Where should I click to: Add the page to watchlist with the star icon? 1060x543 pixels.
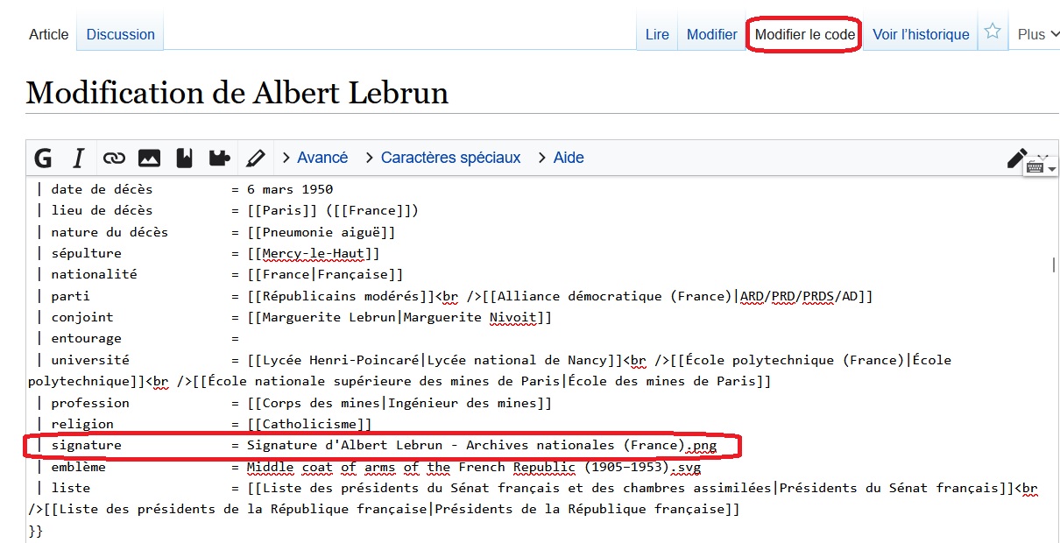tap(993, 32)
